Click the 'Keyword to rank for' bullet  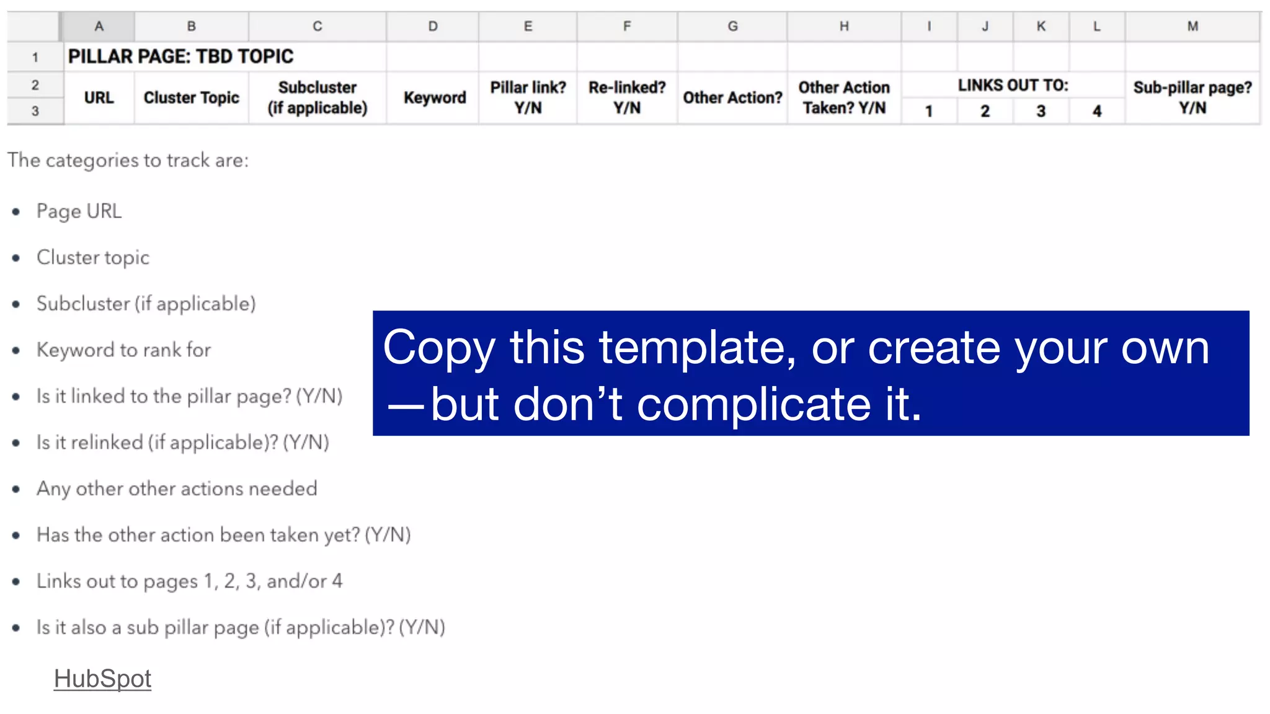124,350
